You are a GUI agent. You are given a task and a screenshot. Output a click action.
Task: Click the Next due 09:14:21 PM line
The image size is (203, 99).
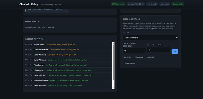click(45, 10)
